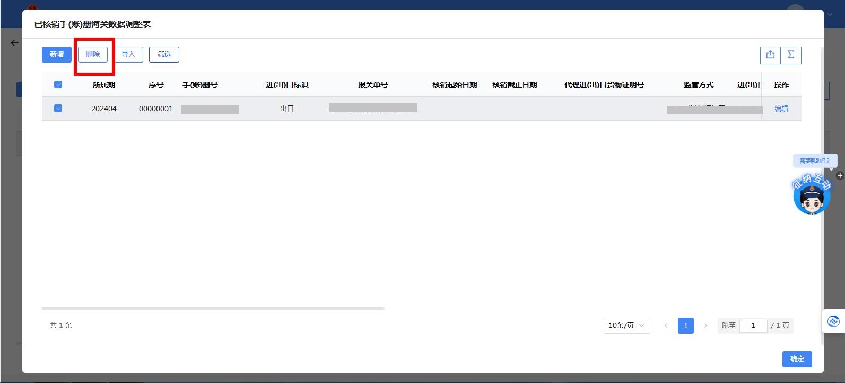Go to the next page arrow
The width and height of the screenshot is (845, 383).
coord(705,325)
